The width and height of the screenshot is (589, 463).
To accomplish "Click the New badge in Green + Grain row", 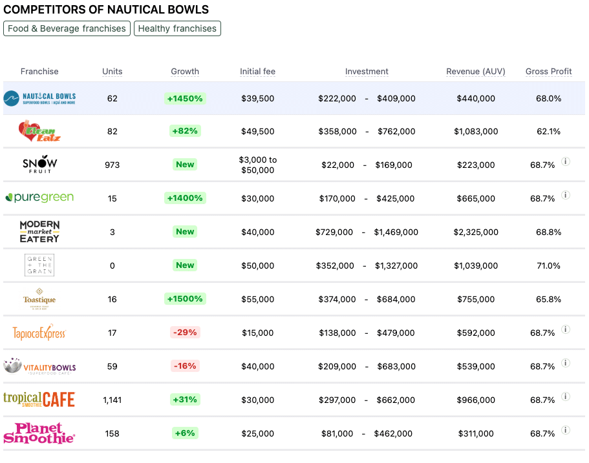I will [185, 265].
